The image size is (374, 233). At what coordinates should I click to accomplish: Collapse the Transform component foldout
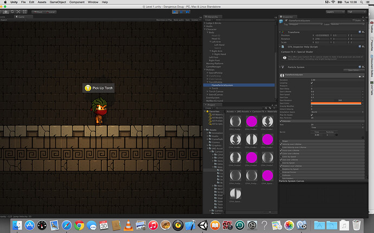tap(280, 32)
